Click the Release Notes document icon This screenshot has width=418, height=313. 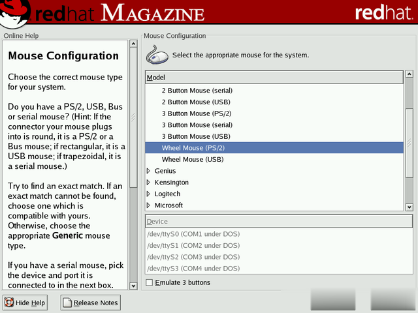click(x=67, y=303)
